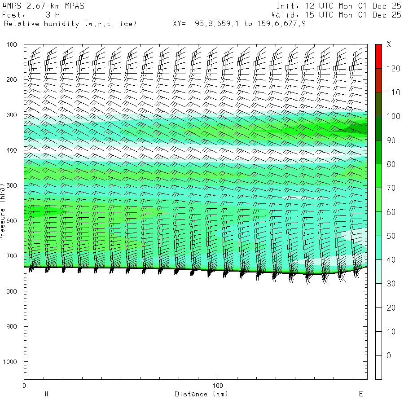The width and height of the screenshot is (404, 404).
Task: Choose the aqua 40–50 colorbar segment
Action: pos(378,248)
